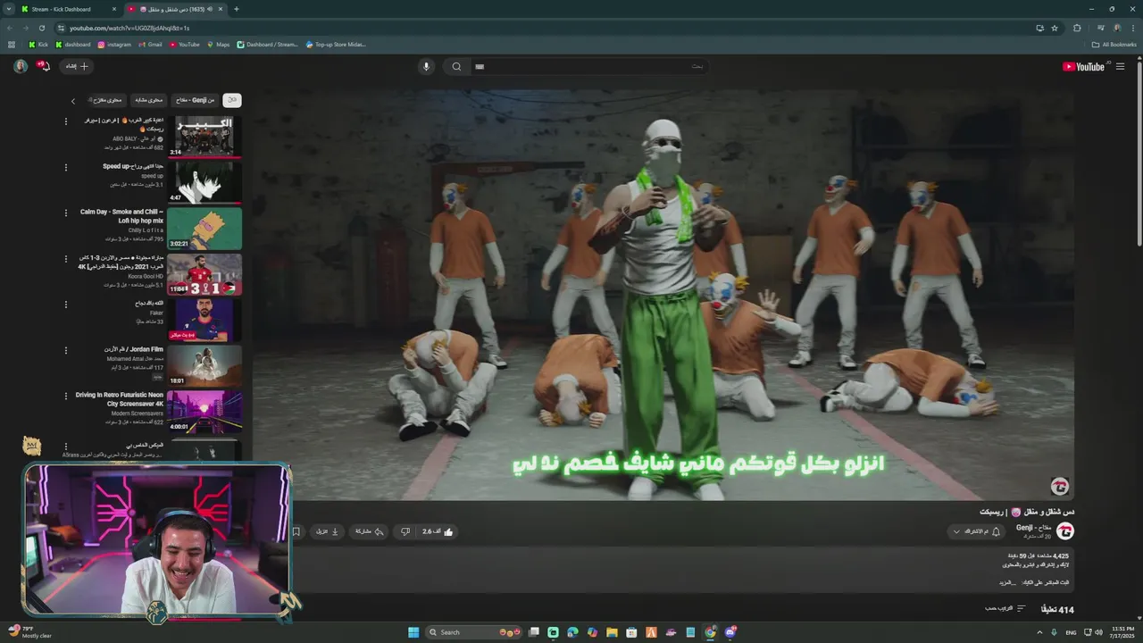View site information icon in address bar

coord(61,28)
